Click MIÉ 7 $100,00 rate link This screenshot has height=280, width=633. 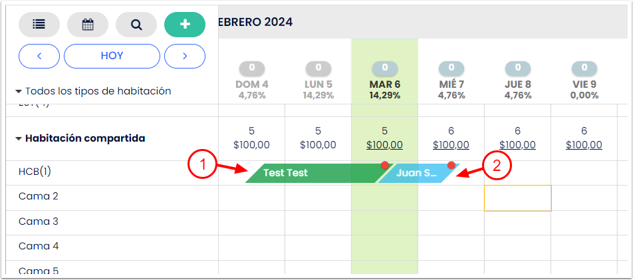451,145
